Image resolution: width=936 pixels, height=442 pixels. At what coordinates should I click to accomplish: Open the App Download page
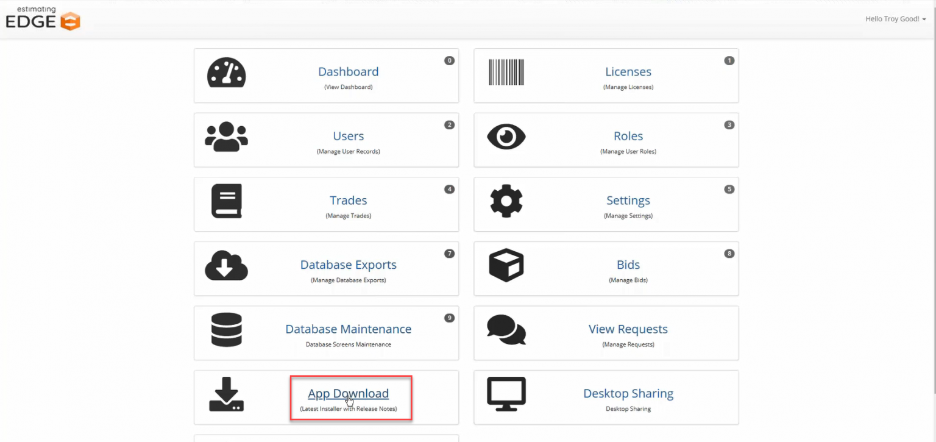pos(348,393)
